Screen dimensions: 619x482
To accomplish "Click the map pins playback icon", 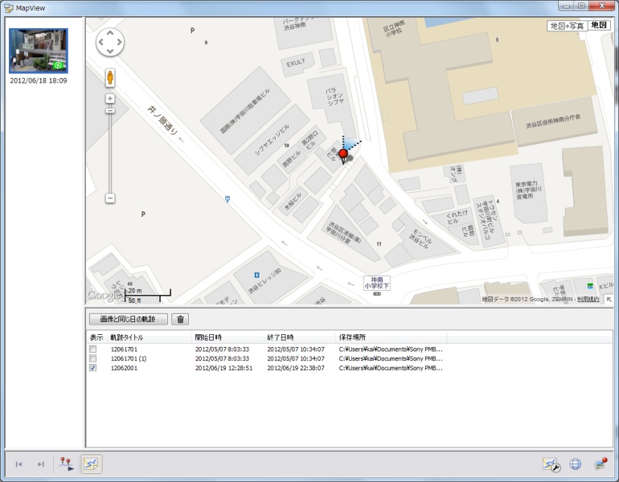I will click(x=67, y=464).
